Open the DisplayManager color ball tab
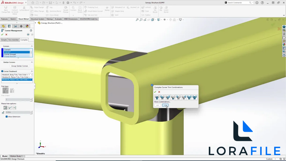 (27, 26)
